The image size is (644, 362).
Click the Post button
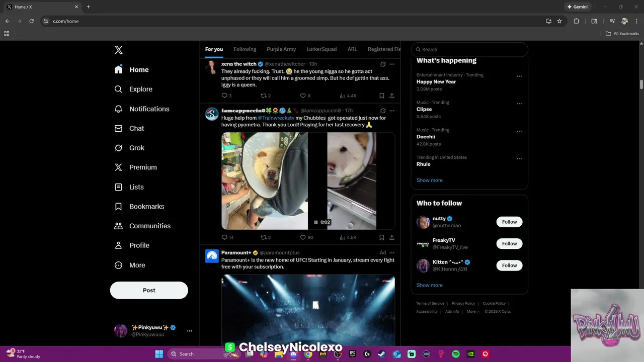tap(149, 290)
